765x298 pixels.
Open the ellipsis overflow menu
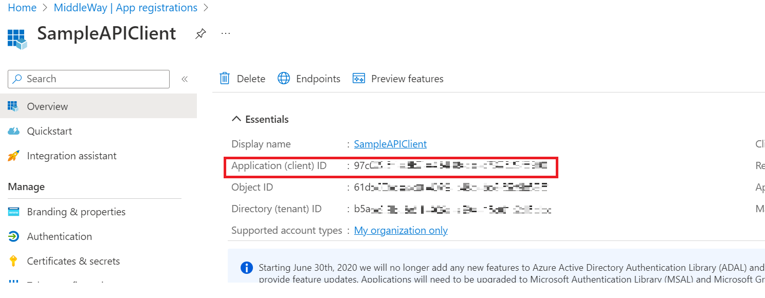tap(225, 33)
